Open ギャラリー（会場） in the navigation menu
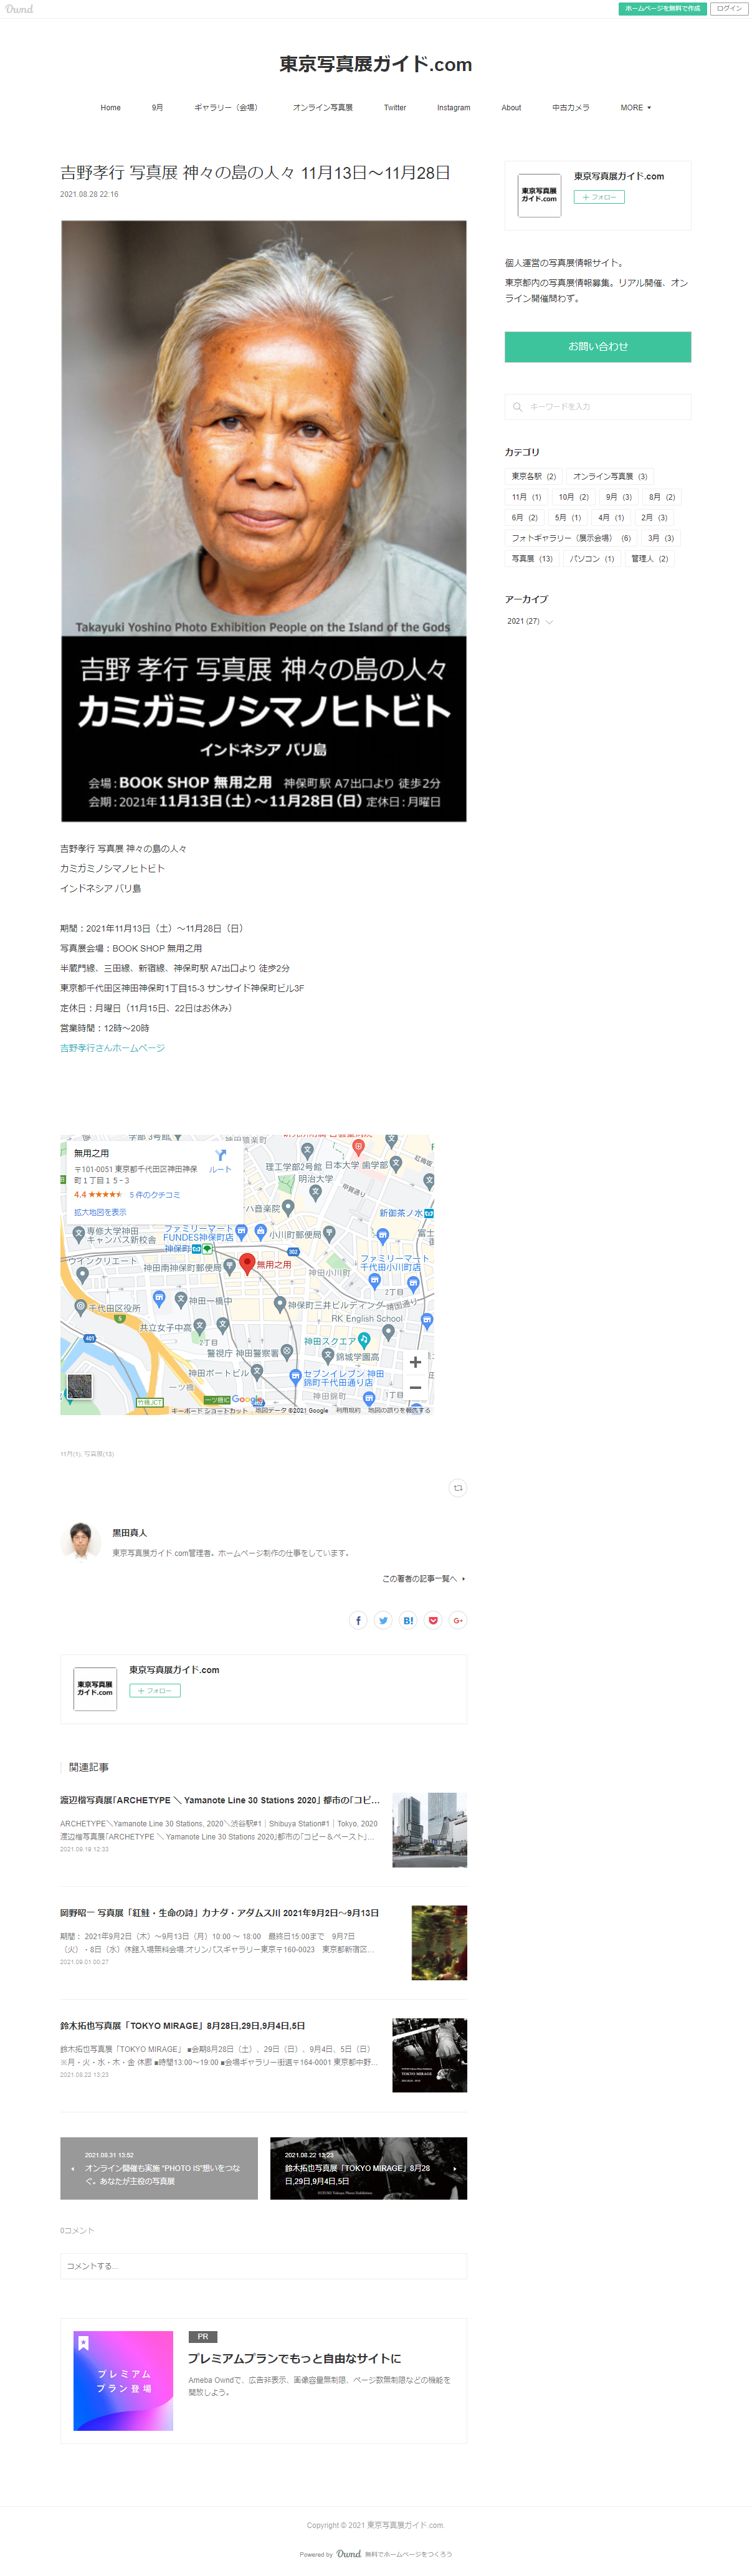The height and width of the screenshot is (2576, 752). pyautogui.click(x=225, y=108)
